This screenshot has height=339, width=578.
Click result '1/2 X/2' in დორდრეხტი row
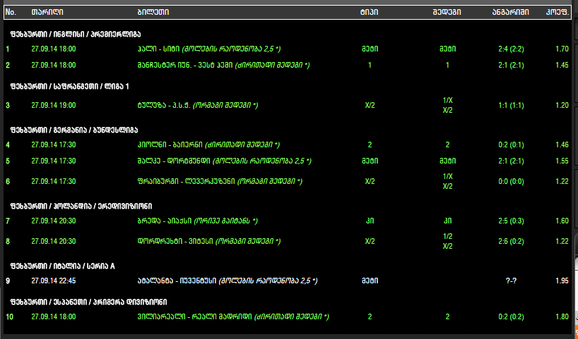[x=447, y=242]
